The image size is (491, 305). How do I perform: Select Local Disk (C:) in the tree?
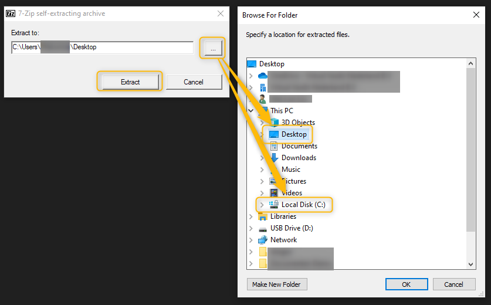point(303,205)
